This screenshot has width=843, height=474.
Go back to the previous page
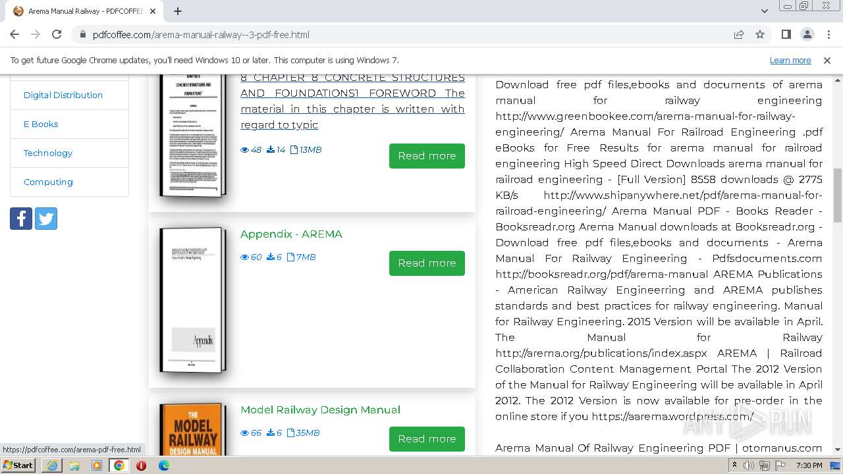click(x=14, y=34)
